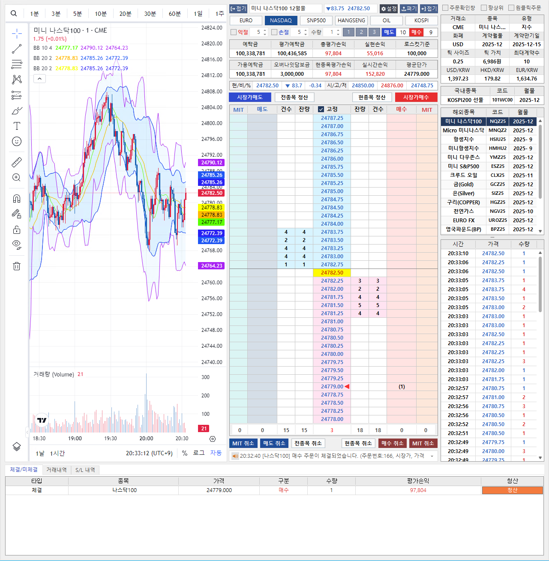Screen dimensions: 549x561
Task: Select the brush drawing tool
Action: tap(17, 110)
